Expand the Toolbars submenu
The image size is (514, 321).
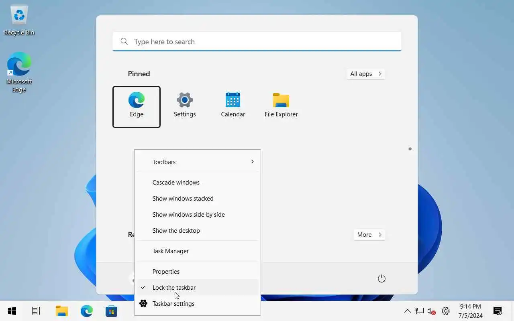[198, 162]
